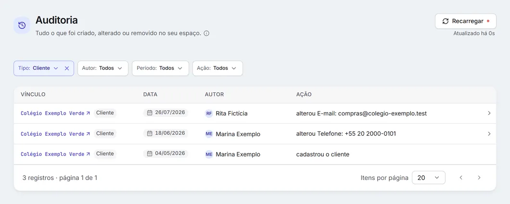The height and width of the screenshot is (204, 510).
Task: Click Marina Exemplo in the 04/05/2026 row
Action: (x=238, y=154)
